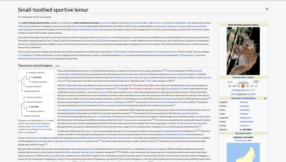Open the Wright's sportive lemur link
286x162 pixels.
[x=29, y=138]
